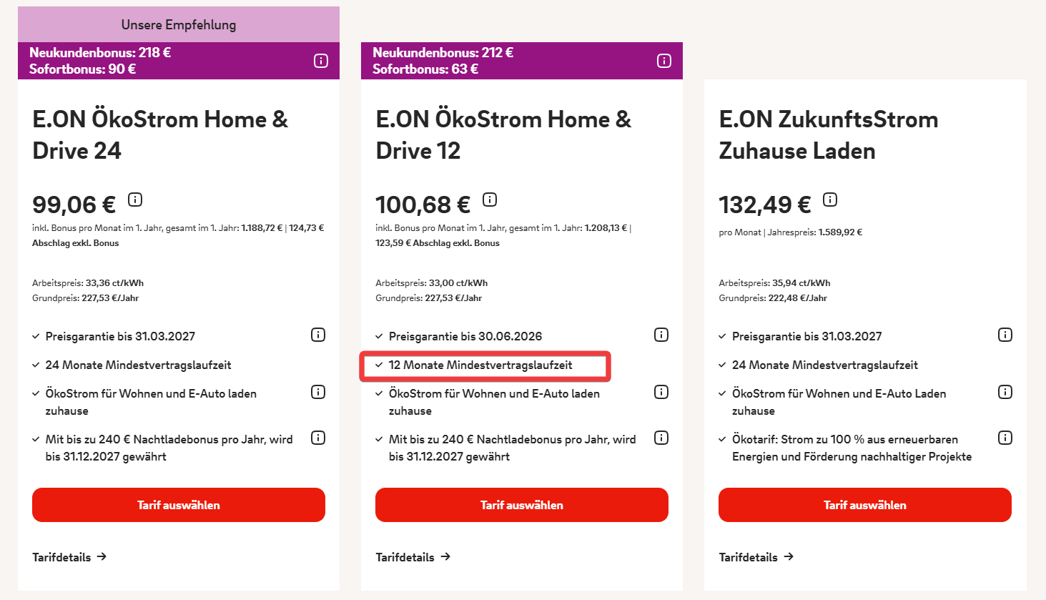Image resolution: width=1046 pixels, height=600 pixels.
Task: Open Tarifdetails for Home & Drive 24
Action: click(x=69, y=557)
